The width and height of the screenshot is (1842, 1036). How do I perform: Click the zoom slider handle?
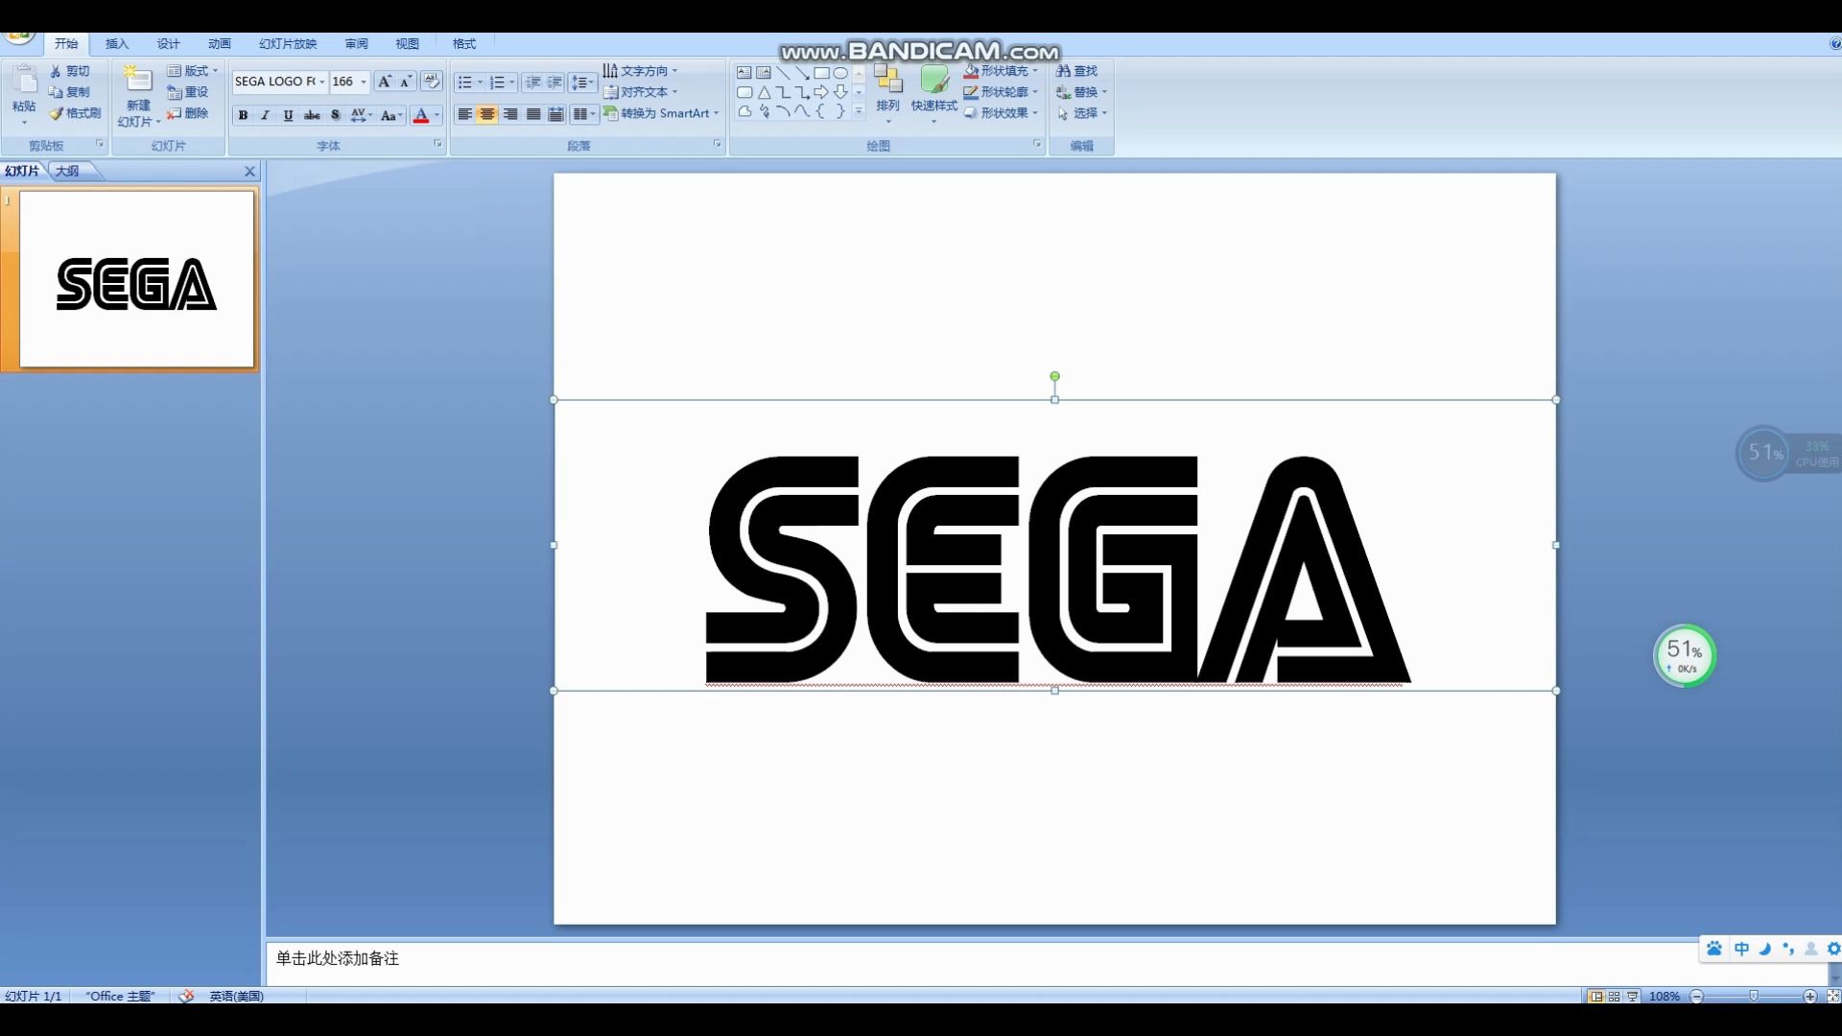click(1753, 997)
